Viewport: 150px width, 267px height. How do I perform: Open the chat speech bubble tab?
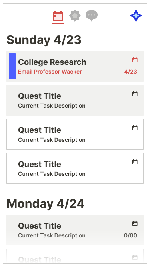click(92, 16)
